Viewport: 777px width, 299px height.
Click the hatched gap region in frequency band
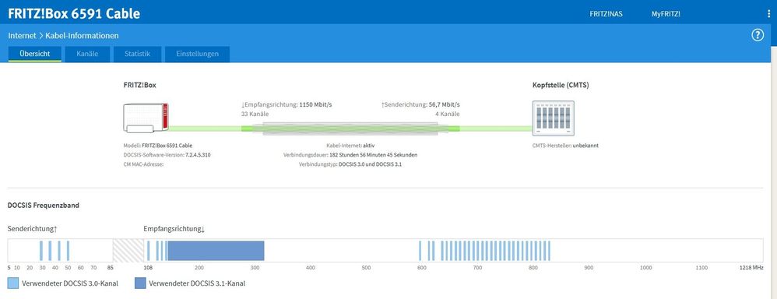pyautogui.click(x=128, y=251)
